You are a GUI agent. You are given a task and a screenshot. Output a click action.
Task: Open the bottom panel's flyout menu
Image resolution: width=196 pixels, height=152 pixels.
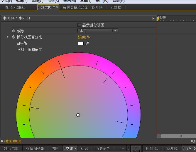(122, 148)
